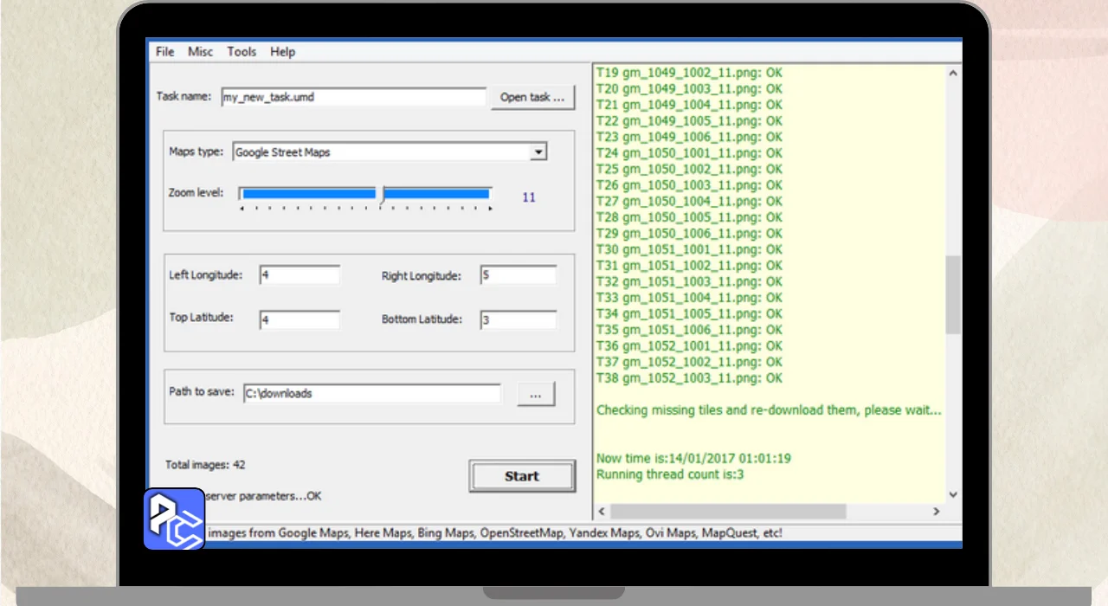Click log line T33 gm_1051_1004_11.png
This screenshot has width=1108, height=606.
coord(689,298)
